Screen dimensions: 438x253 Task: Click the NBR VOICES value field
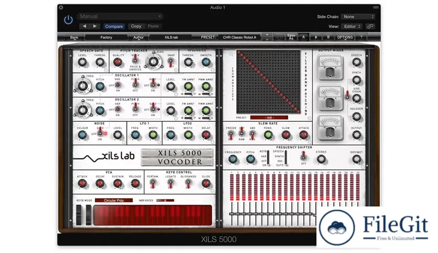tap(165, 200)
